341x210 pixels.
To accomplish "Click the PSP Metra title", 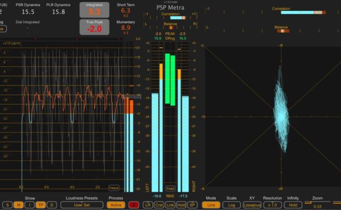I will tap(170, 8).
